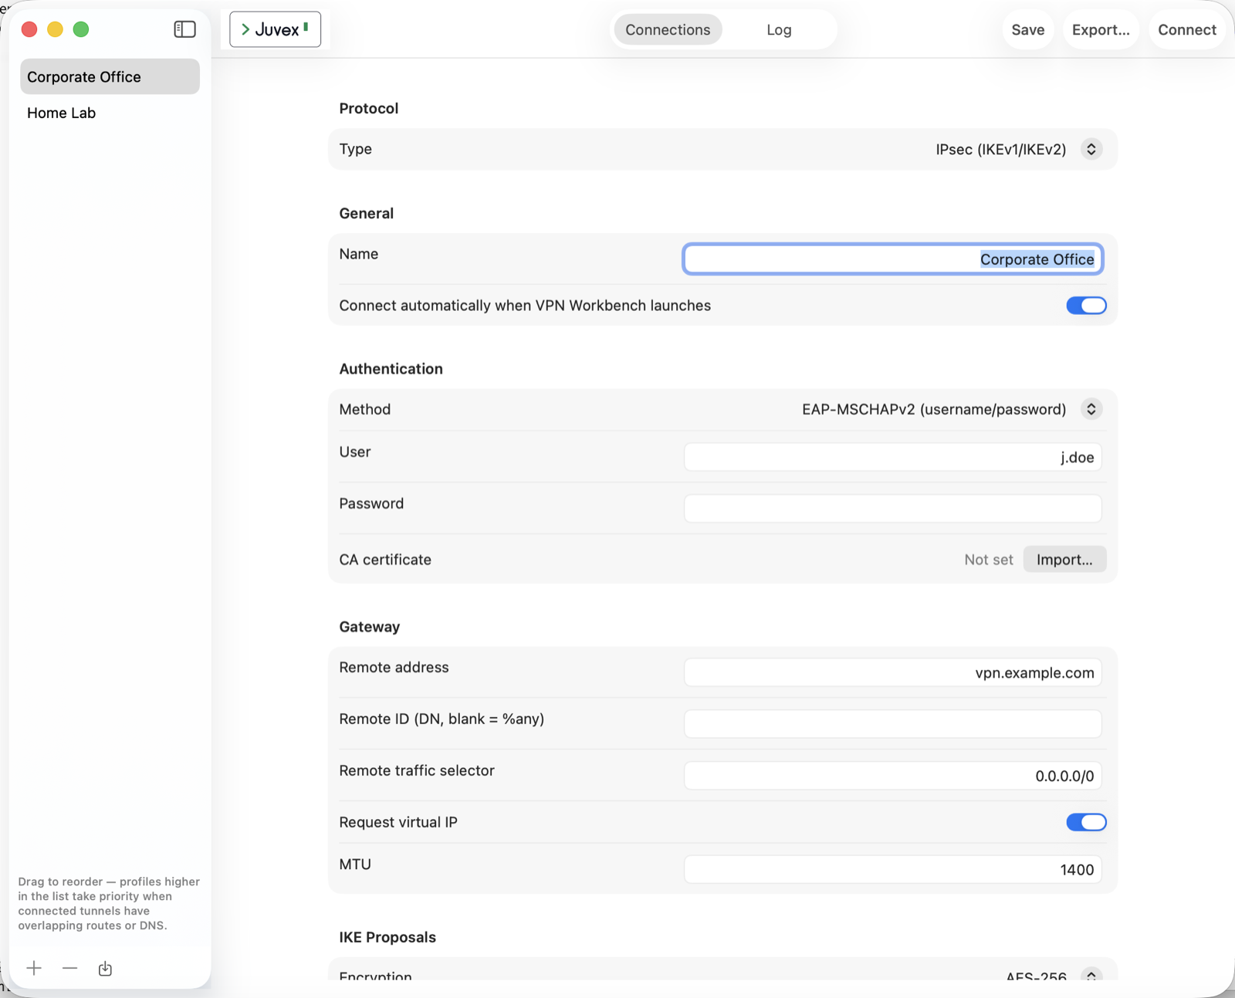Click the import profile icon in sidebar footer
The height and width of the screenshot is (998, 1235).
(x=105, y=968)
